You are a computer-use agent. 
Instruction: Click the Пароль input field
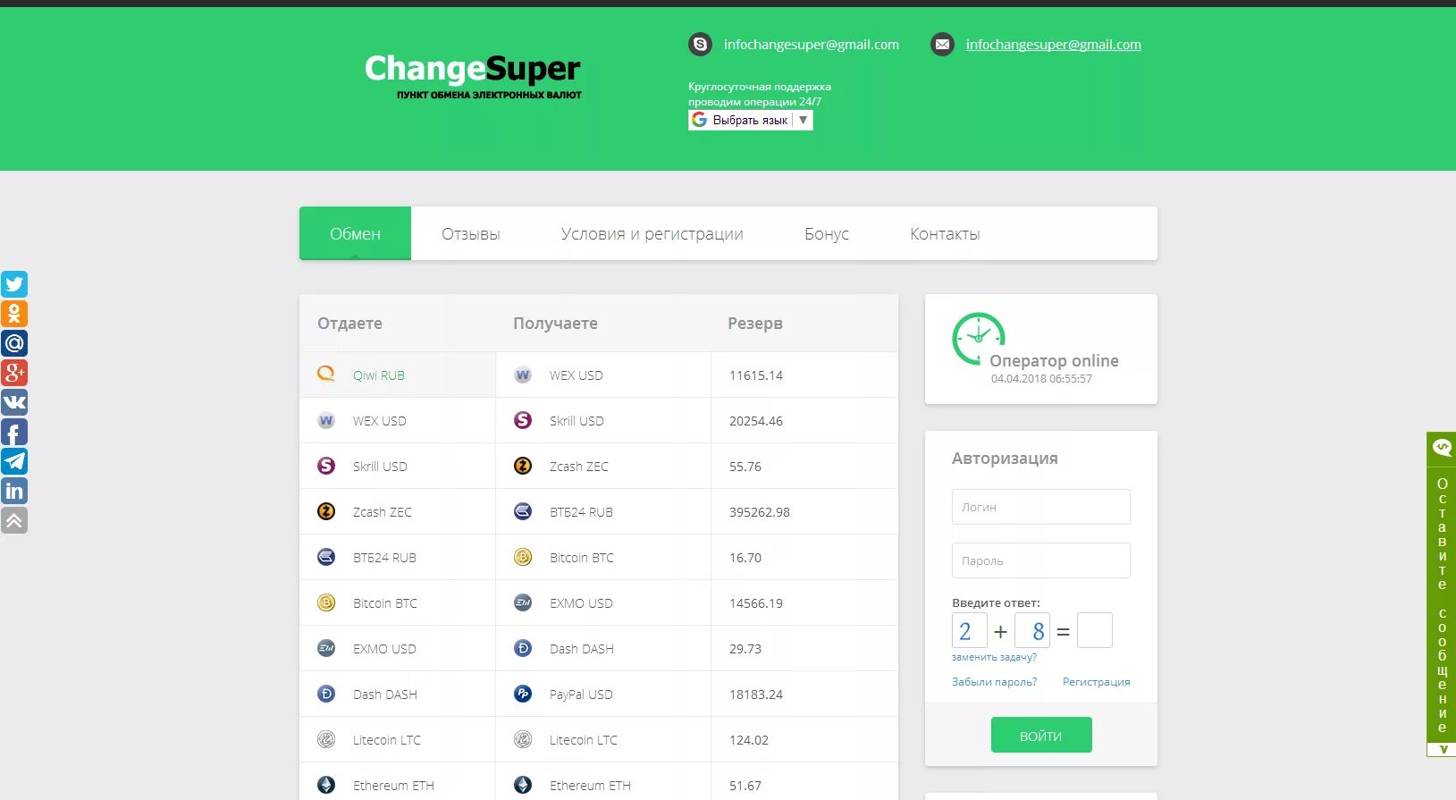point(1041,560)
